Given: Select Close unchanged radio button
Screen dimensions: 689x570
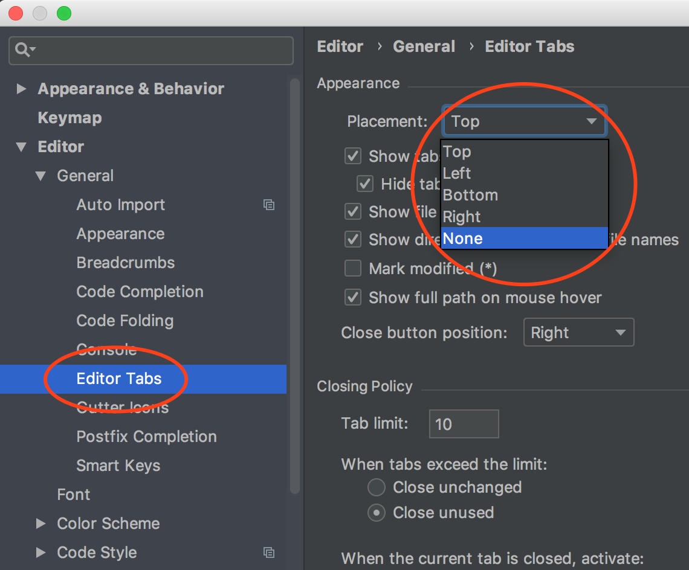Looking at the screenshot, I should click(x=376, y=487).
